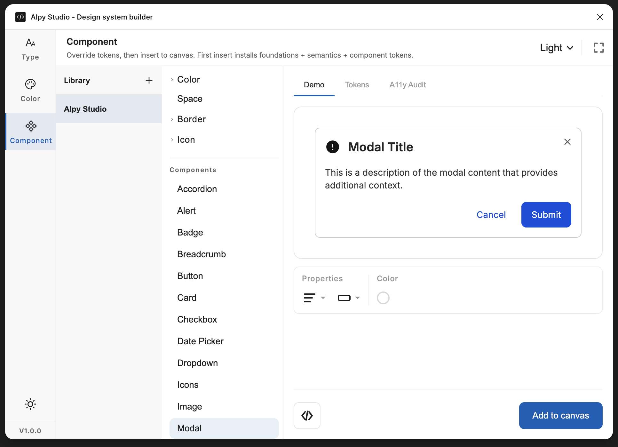Enter fullscreen with the expand icon
This screenshot has height=447, width=618.
[x=598, y=48]
